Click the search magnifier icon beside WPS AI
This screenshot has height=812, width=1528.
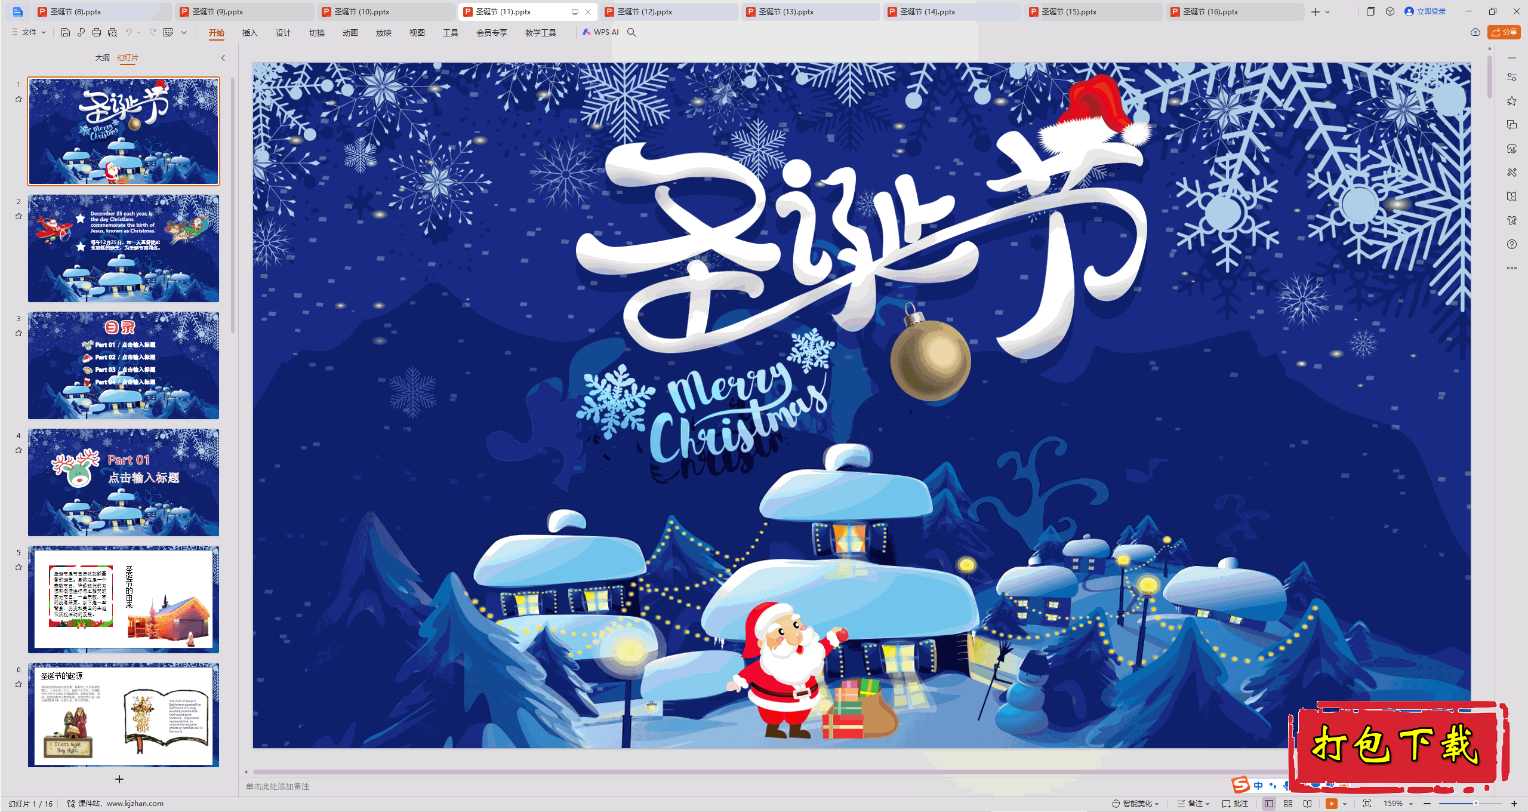point(631,32)
